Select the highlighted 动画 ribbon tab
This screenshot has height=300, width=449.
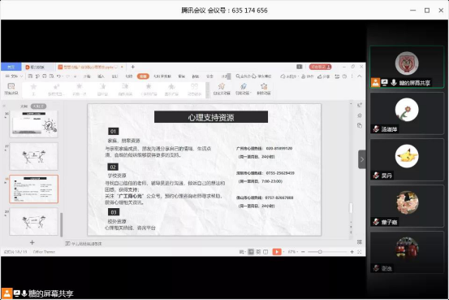[143, 76]
